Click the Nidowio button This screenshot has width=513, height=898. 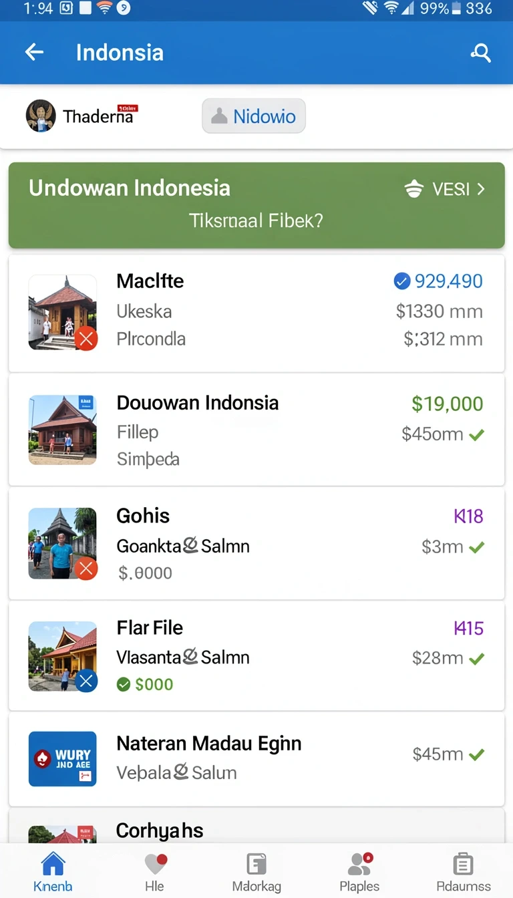(x=254, y=116)
